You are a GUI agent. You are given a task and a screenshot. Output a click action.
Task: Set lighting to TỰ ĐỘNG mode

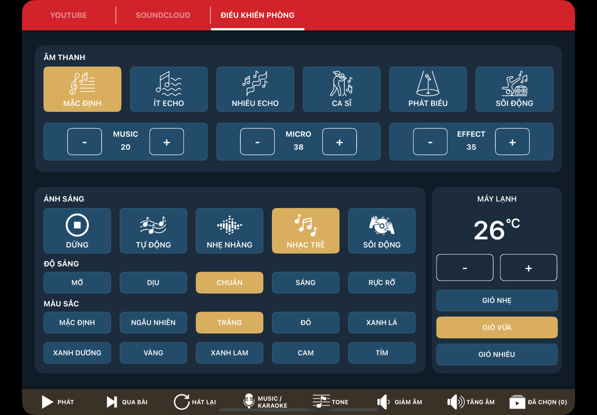153,231
